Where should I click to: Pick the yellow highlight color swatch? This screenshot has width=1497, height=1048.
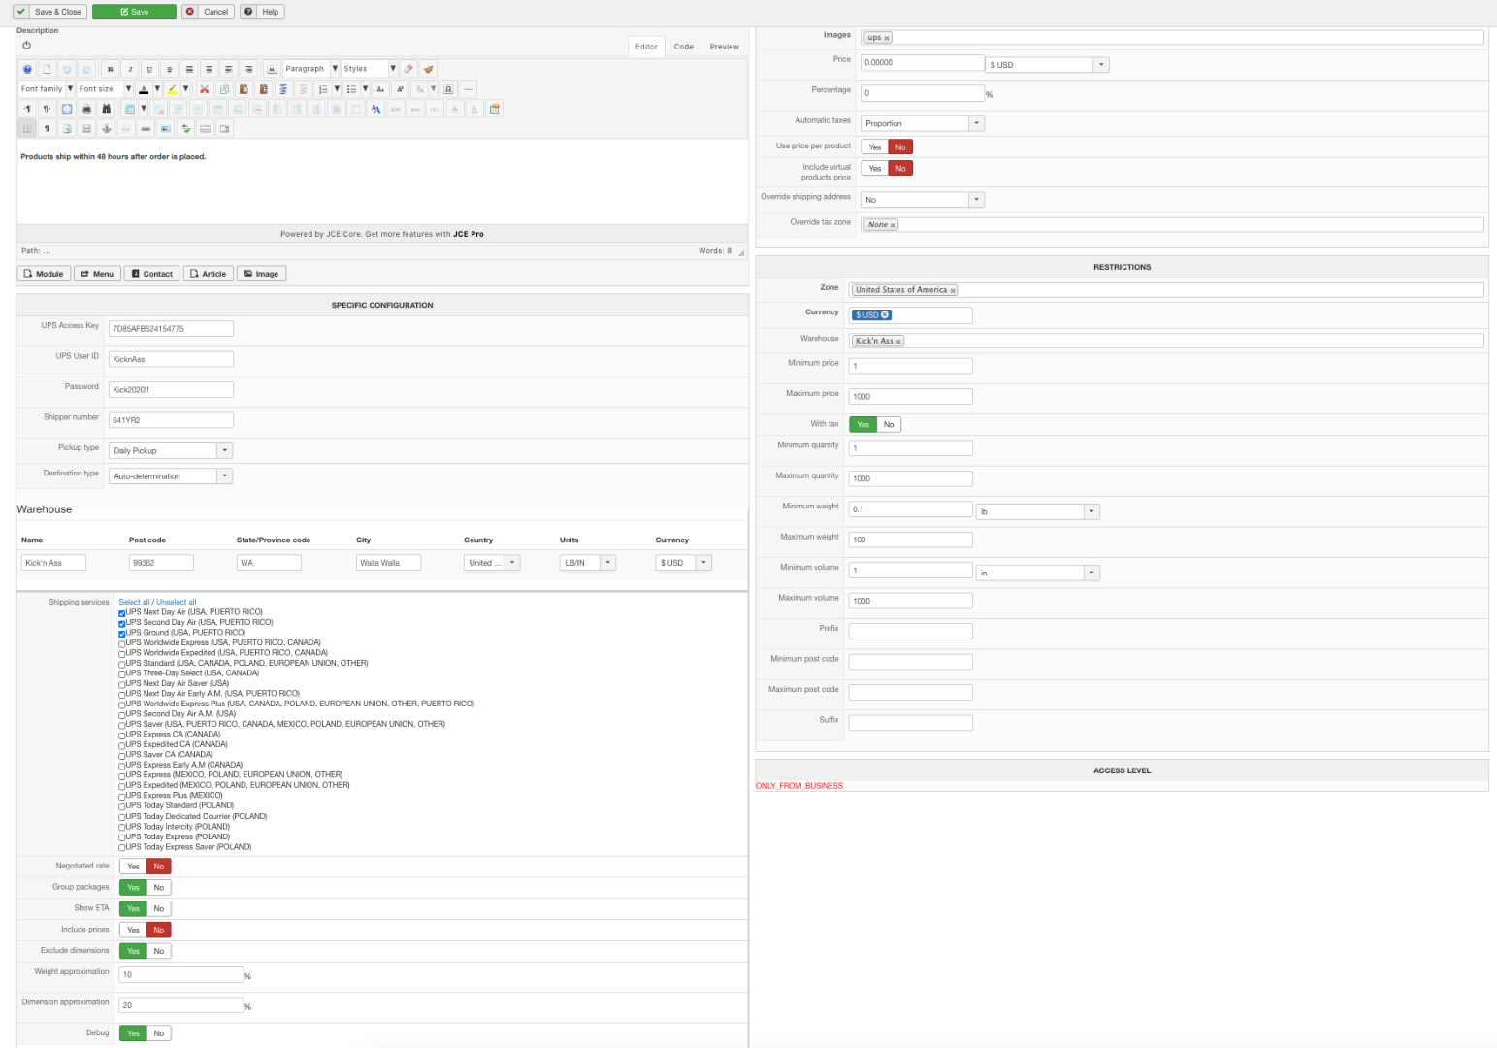coord(173,89)
